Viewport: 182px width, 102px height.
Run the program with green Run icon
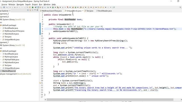(53, 7)
